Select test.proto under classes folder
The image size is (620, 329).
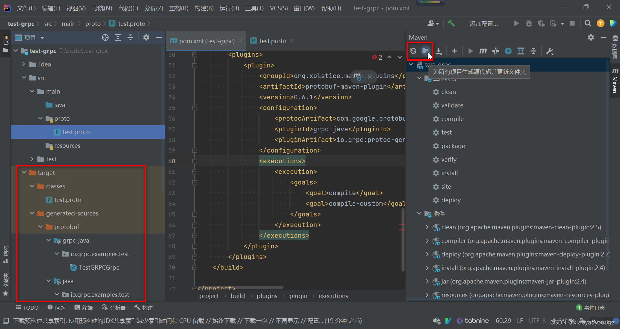(67, 200)
